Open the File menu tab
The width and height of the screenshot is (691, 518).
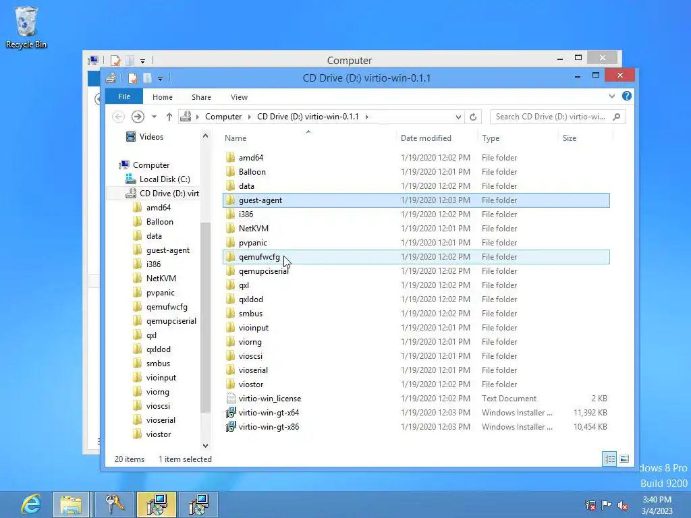click(x=124, y=96)
